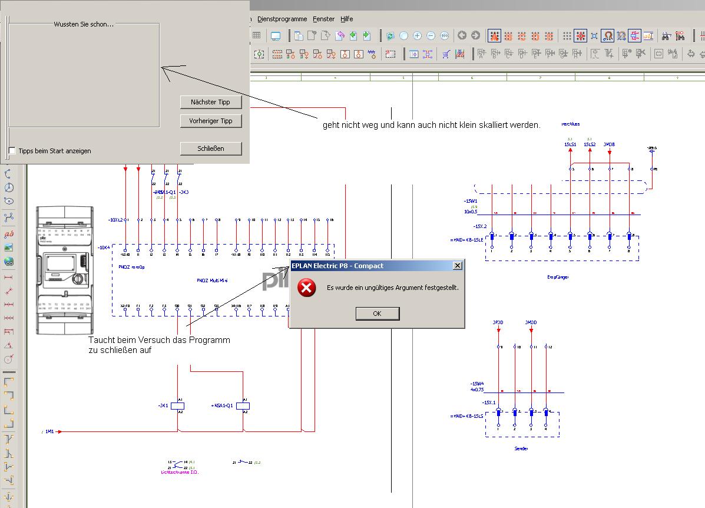Select the spline curve tool
The height and width of the screenshot is (508, 705).
tap(9, 217)
